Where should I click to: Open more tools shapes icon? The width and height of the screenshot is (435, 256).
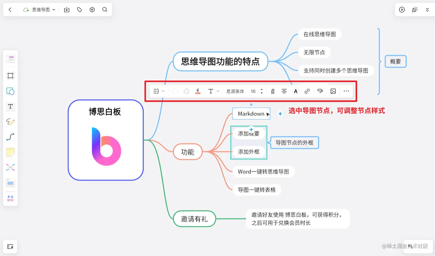10,198
